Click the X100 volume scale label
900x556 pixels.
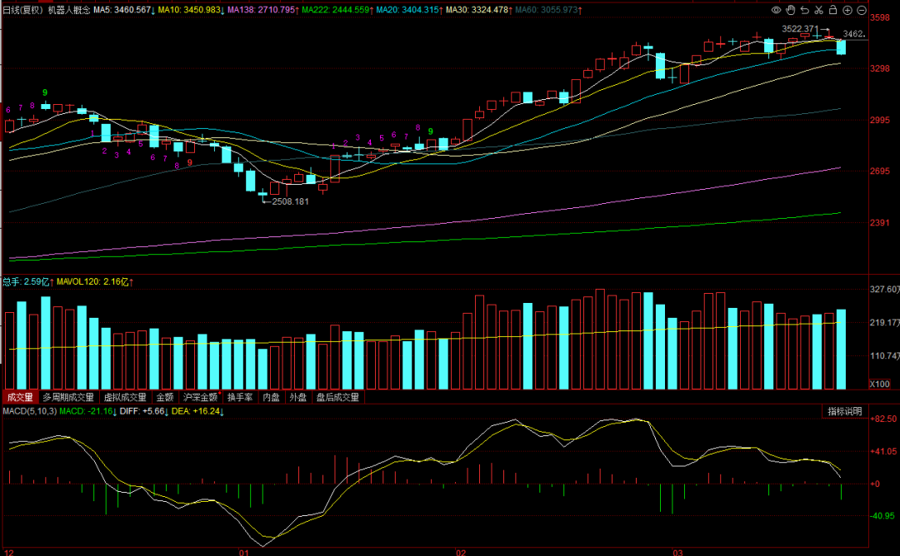[x=879, y=384]
